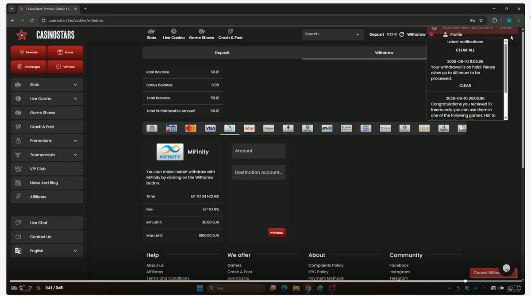The image size is (531, 296).
Task: Mute the video with the speaker icon
Action: (x=38, y=288)
